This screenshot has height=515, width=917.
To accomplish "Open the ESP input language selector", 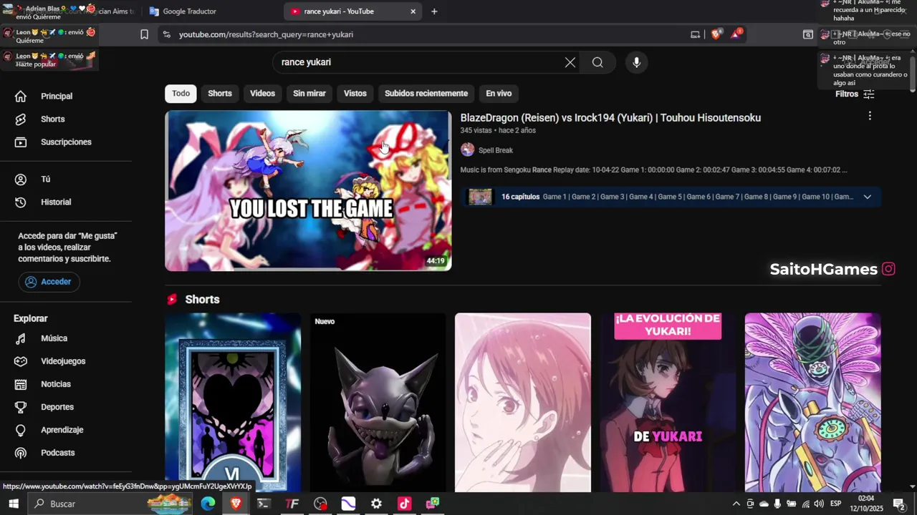I will (x=835, y=504).
